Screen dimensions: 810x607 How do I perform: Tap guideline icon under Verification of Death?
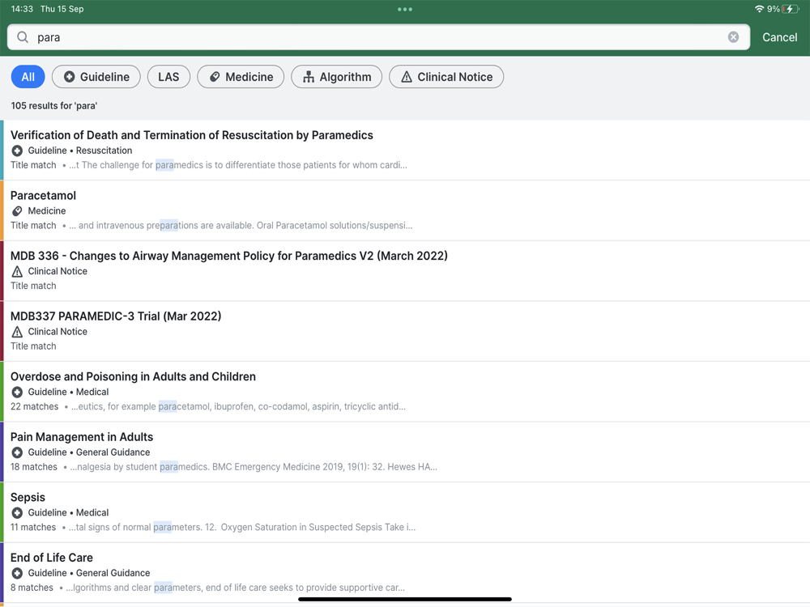point(17,151)
